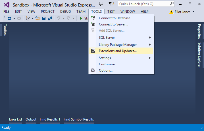The height and width of the screenshot is (131, 204).
Task: Click the Undo toolbar icon
Action: click(59, 18)
